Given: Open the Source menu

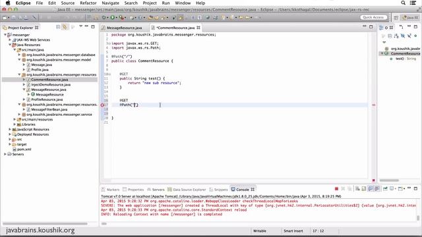Looking at the screenshot, I should pos(67,3).
